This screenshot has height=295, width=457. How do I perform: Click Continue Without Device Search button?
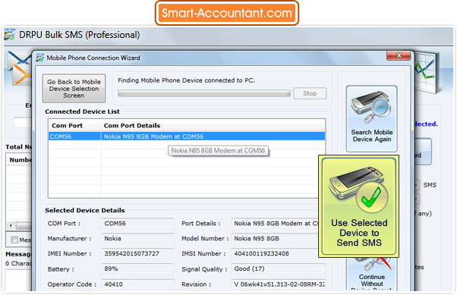click(x=371, y=274)
